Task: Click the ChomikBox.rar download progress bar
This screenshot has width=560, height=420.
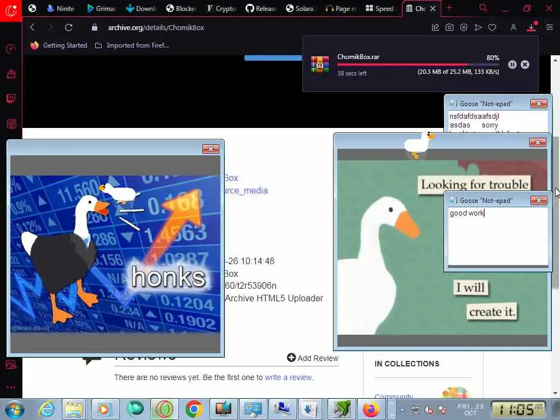Action: point(418,65)
